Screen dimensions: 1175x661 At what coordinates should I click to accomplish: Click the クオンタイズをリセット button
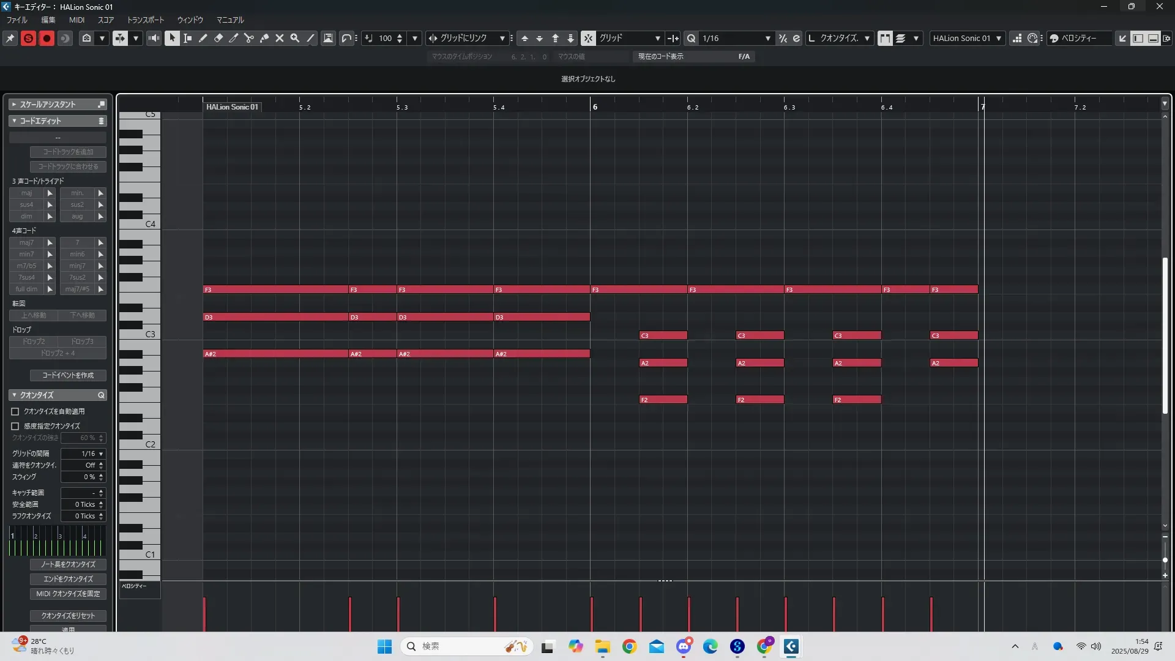coord(68,616)
